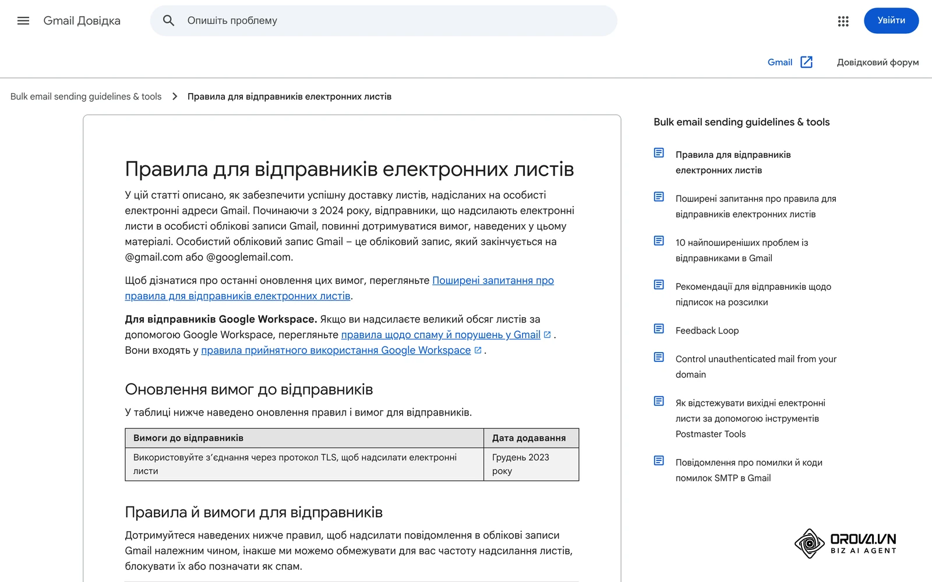Click Оновлення вимог до відправників heading

pos(249,389)
